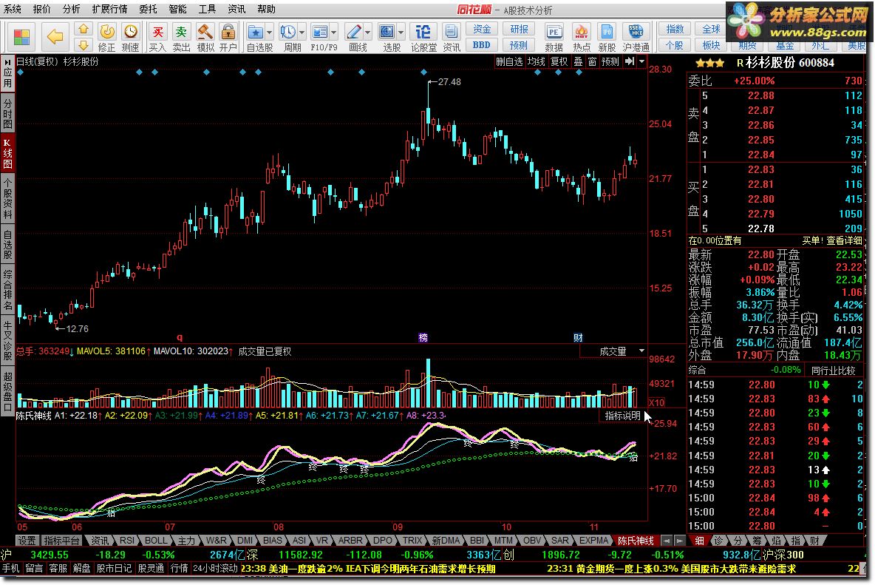Expand the 周期 period dropdown arrow

click(x=302, y=33)
